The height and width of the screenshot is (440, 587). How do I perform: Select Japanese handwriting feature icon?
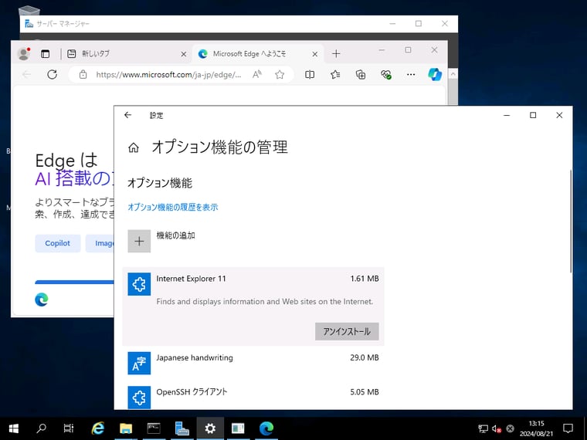click(139, 363)
